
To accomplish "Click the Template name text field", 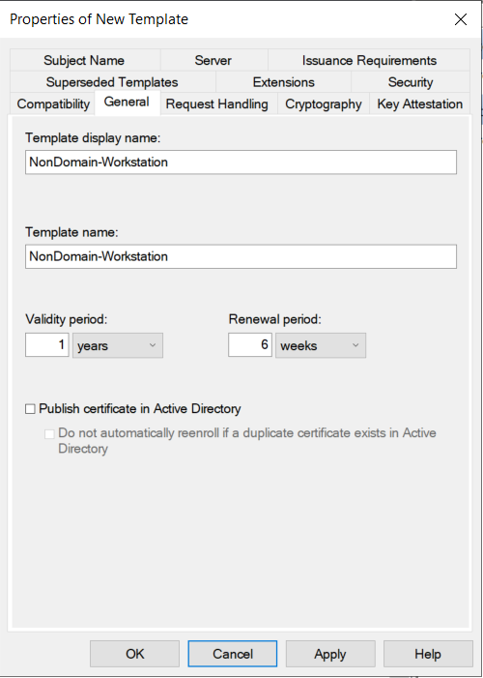I will (241, 256).
